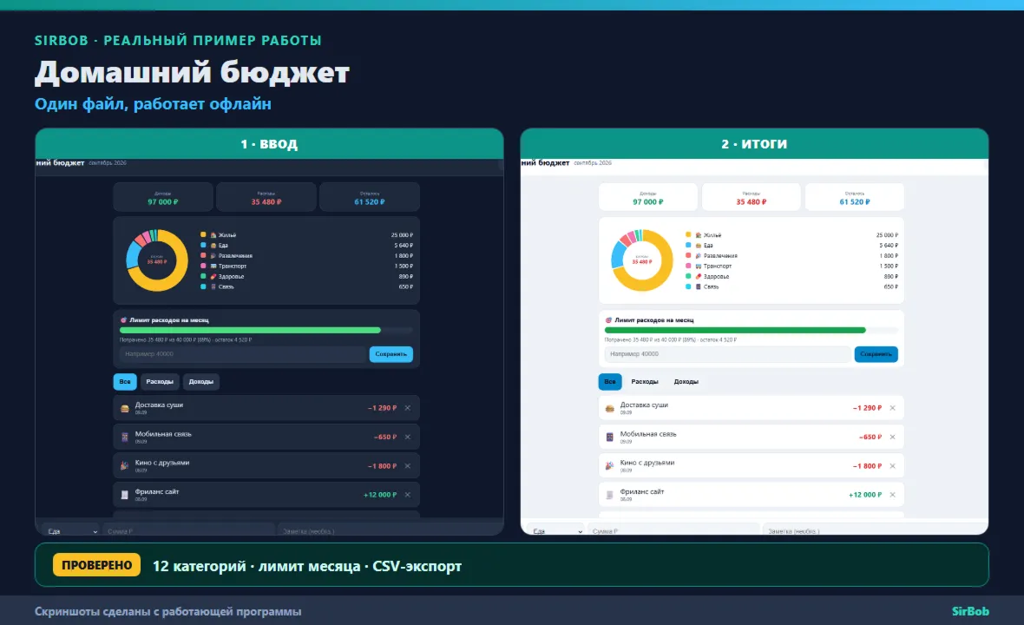Viewport: 1024px width, 625px height.
Task: Click the party icon on Кино с друзьями row, light panel
Action: point(609,465)
